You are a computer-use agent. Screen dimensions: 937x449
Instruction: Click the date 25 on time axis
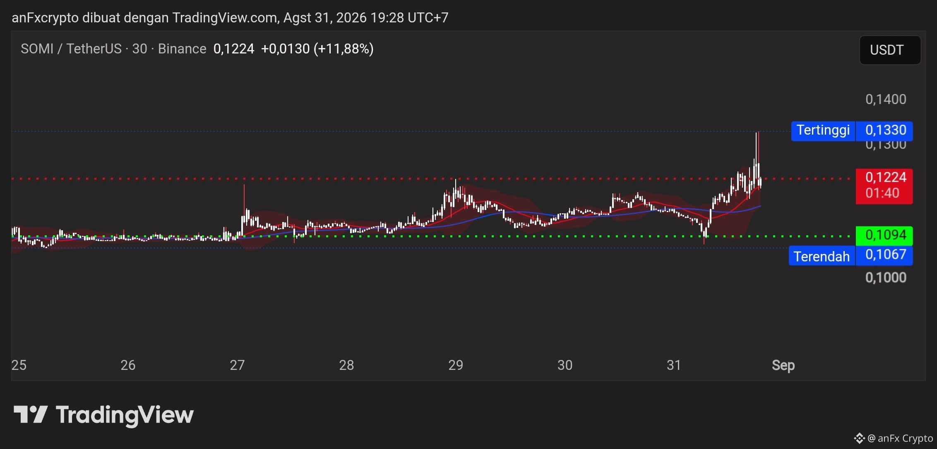[x=19, y=365]
